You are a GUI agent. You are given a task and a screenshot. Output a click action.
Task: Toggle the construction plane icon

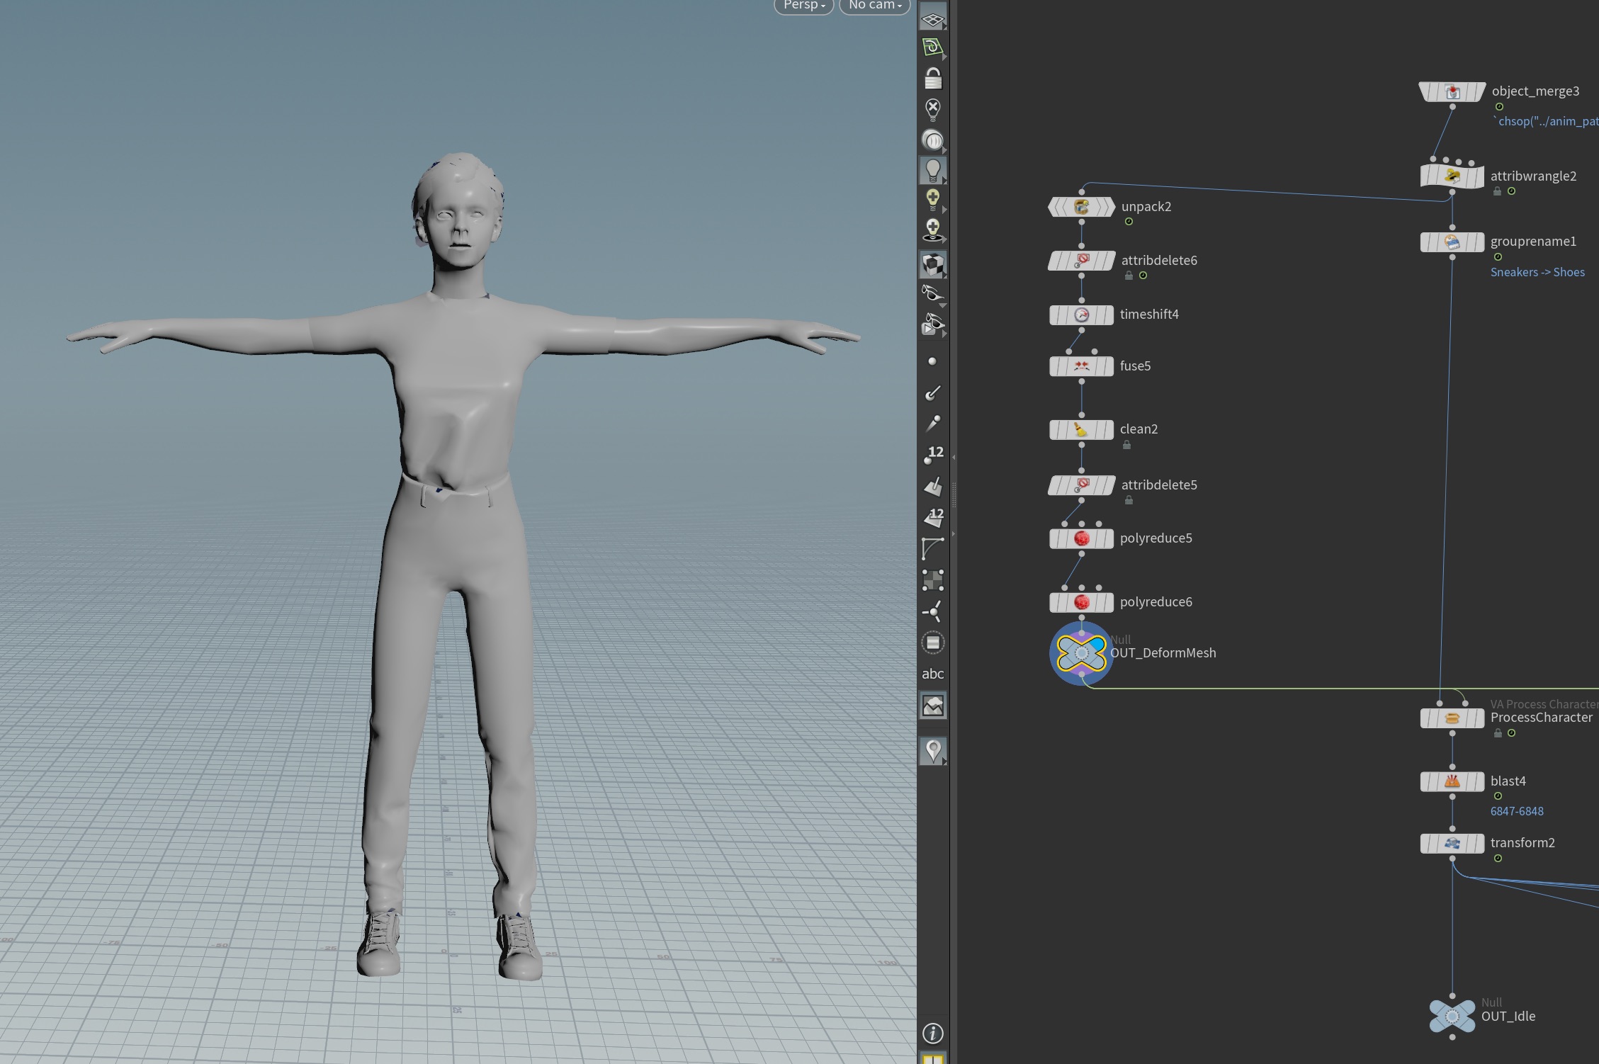tap(933, 47)
